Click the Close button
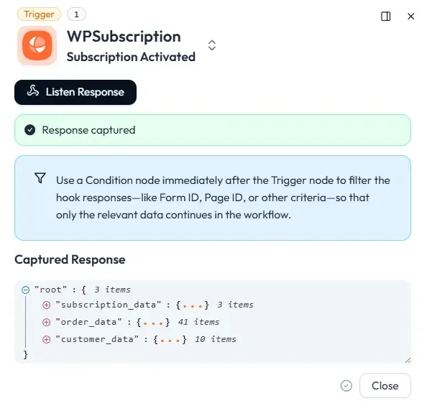This screenshot has height=411, width=427. pyautogui.click(x=385, y=385)
